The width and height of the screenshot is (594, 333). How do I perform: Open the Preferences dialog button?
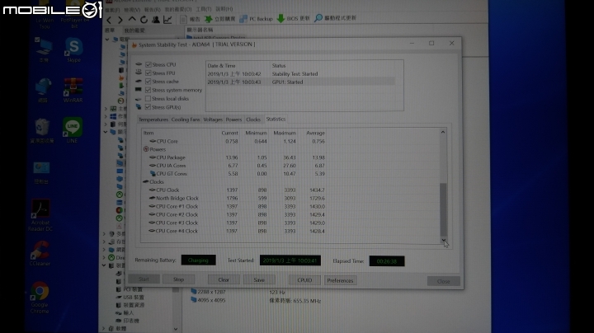tap(340, 281)
